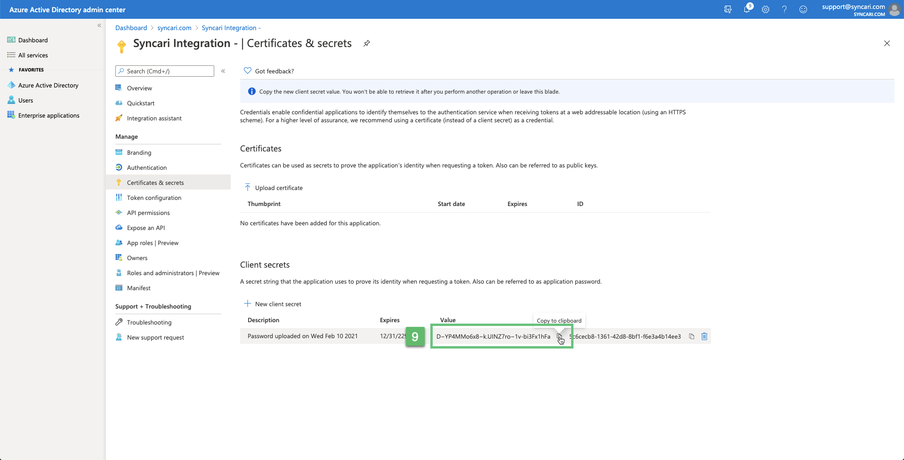Click the ID column header
This screenshot has width=904, height=460.
[580, 204]
